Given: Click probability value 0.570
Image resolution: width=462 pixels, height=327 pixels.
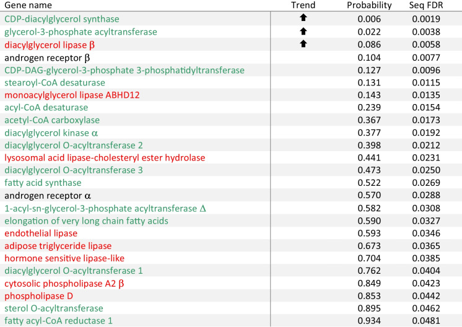Looking at the screenshot, I should point(369,195).
